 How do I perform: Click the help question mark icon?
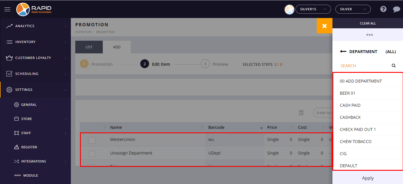point(383,9)
